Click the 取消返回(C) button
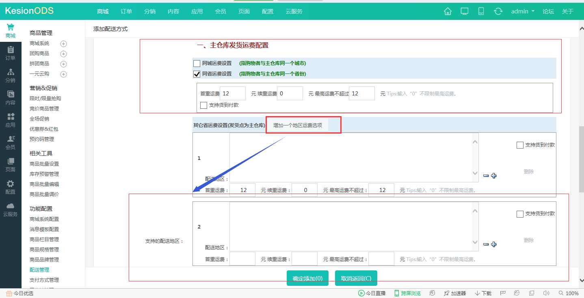Viewport: 584px width, 298px height. coord(356,278)
